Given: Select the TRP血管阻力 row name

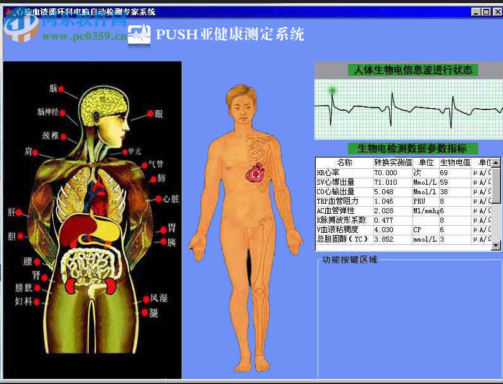Looking at the screenshot, I should tap(337, 201).
